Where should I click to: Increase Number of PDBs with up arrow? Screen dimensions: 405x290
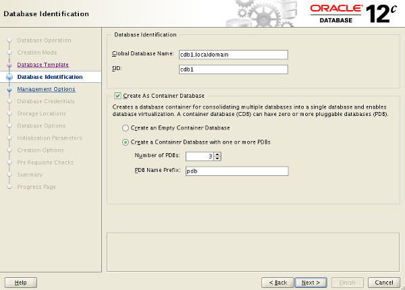(x=217, y=154)
